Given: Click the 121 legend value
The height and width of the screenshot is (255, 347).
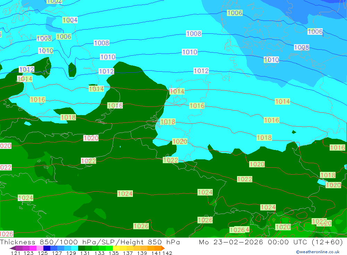Looking at the screenshot, I should (x=16, y=253).
